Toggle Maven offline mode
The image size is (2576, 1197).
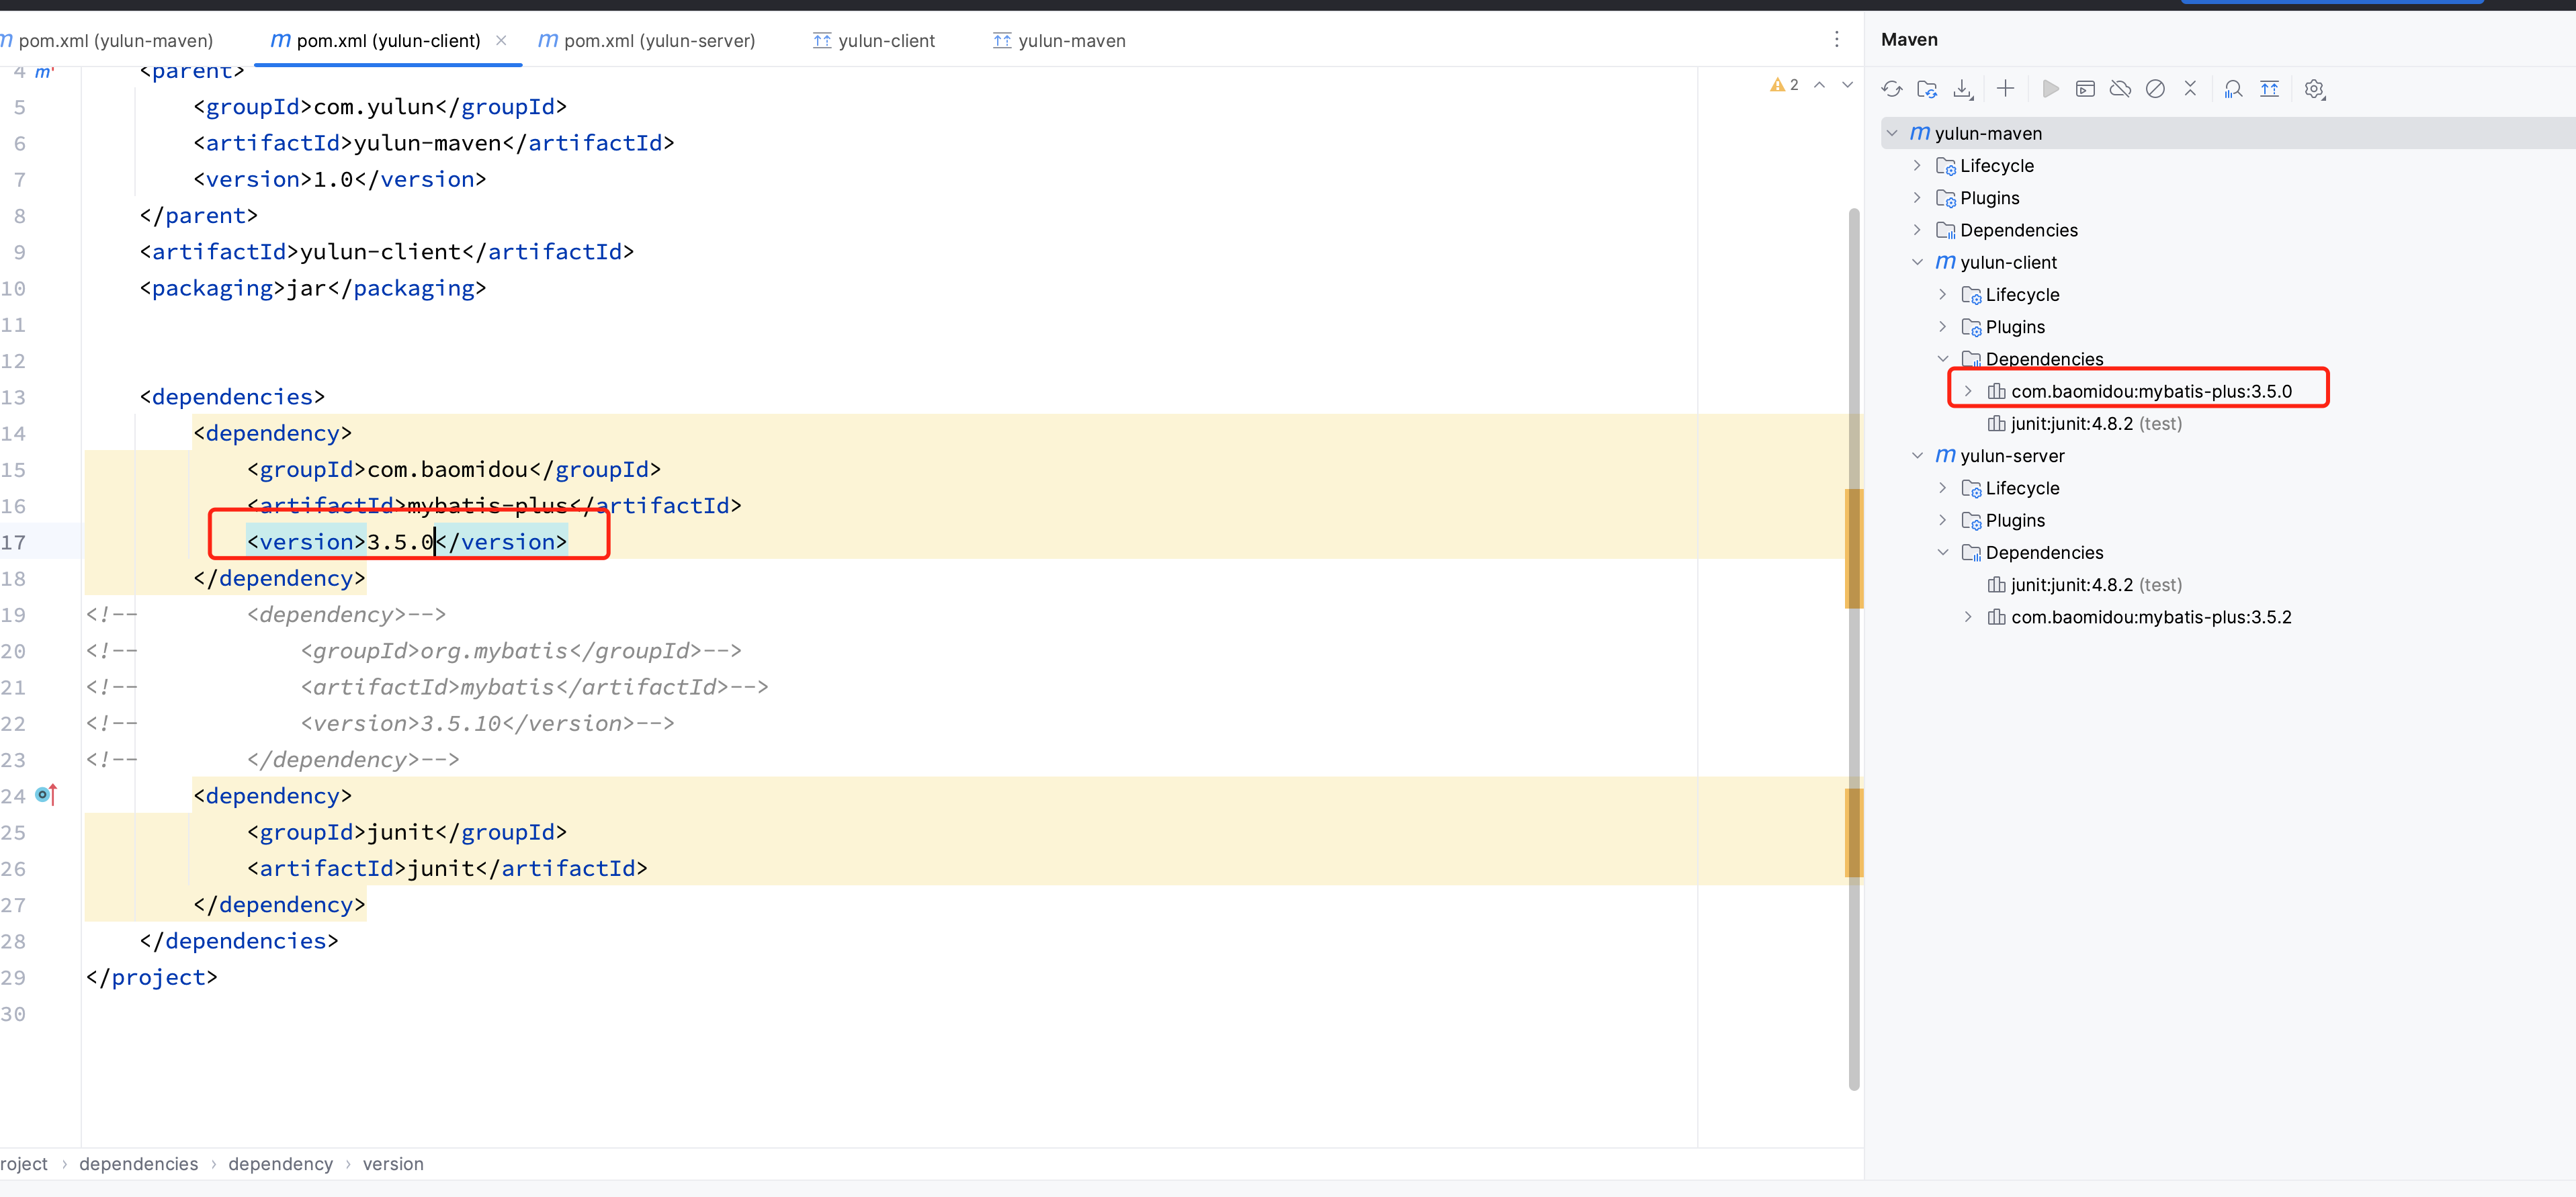2120,89
